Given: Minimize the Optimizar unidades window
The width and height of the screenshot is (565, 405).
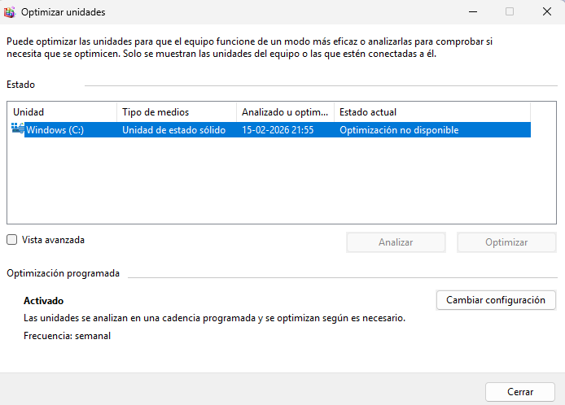Looking at the screenshot, I should tap(473, 12).
